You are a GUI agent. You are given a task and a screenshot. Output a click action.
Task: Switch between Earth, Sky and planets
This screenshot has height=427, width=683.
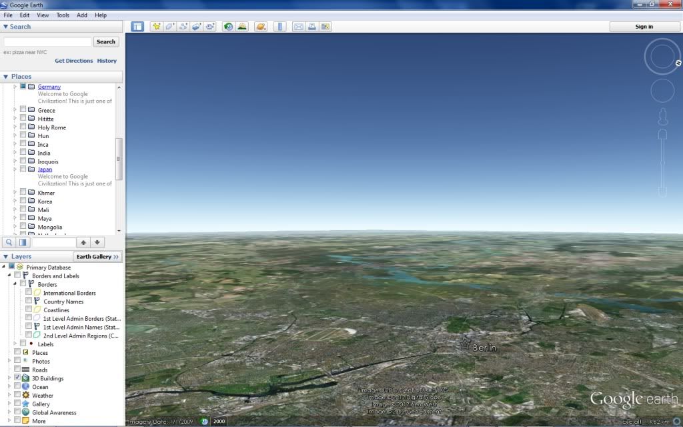pyautogui.click(x=261, y=27)
